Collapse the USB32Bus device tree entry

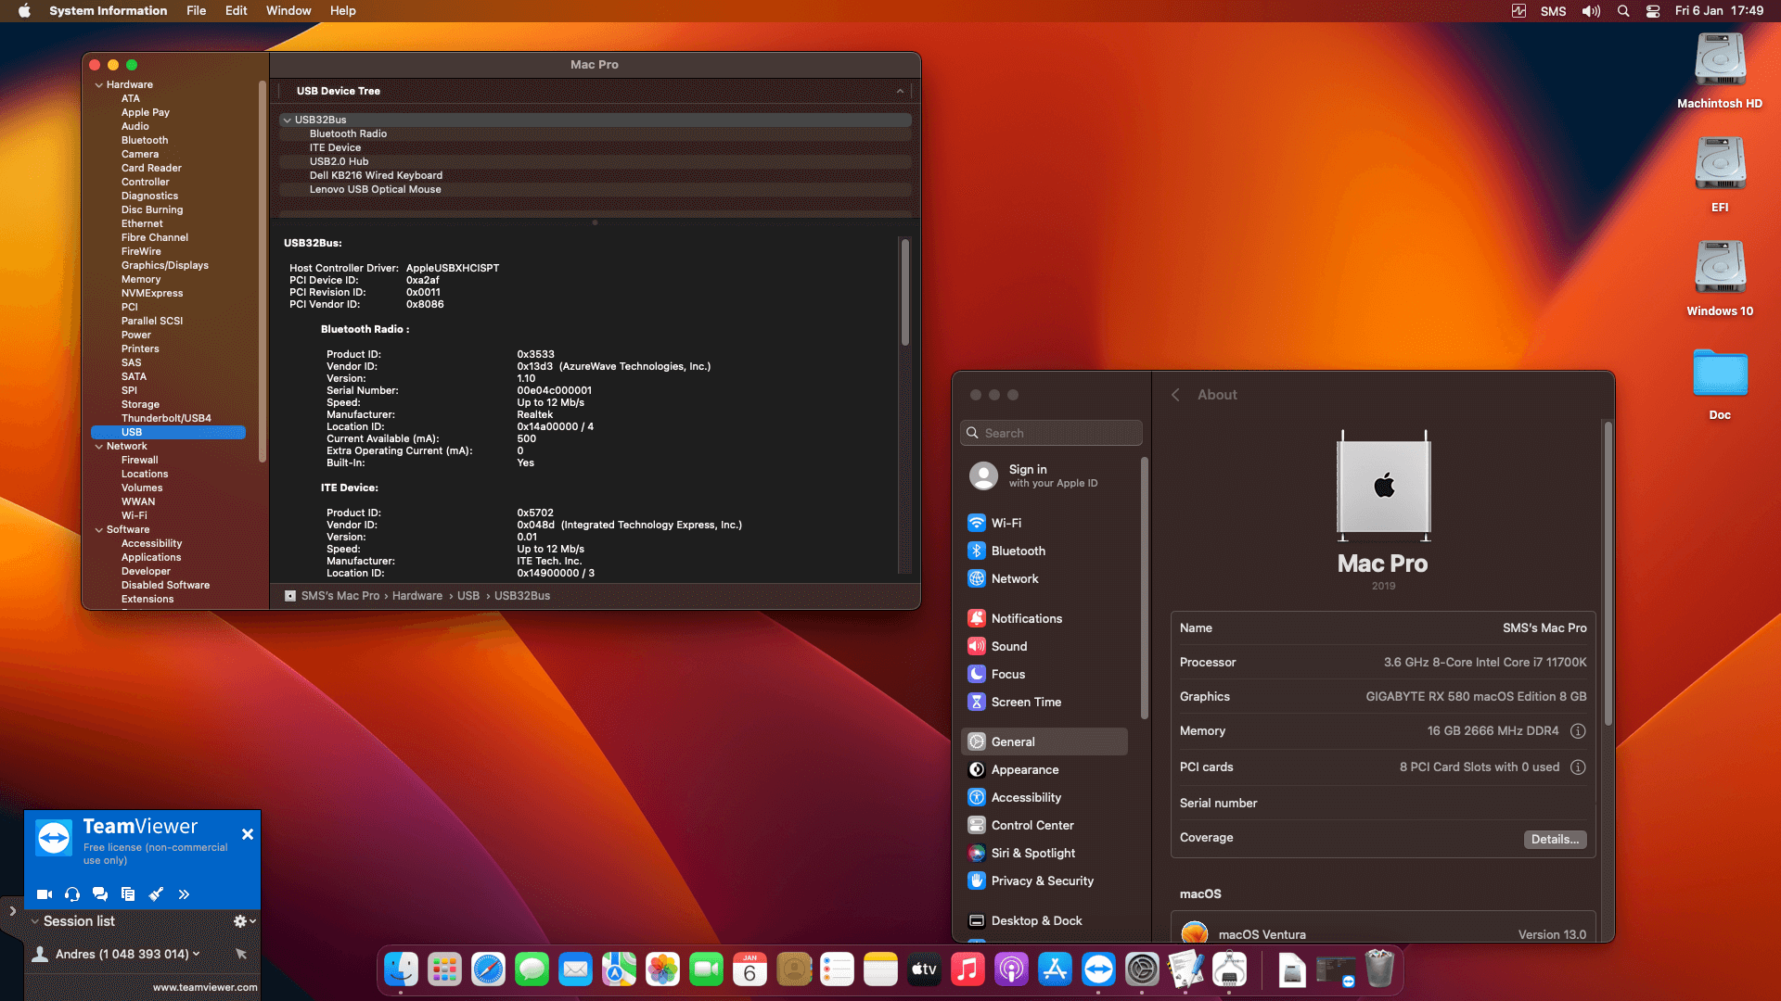point(288,120)
